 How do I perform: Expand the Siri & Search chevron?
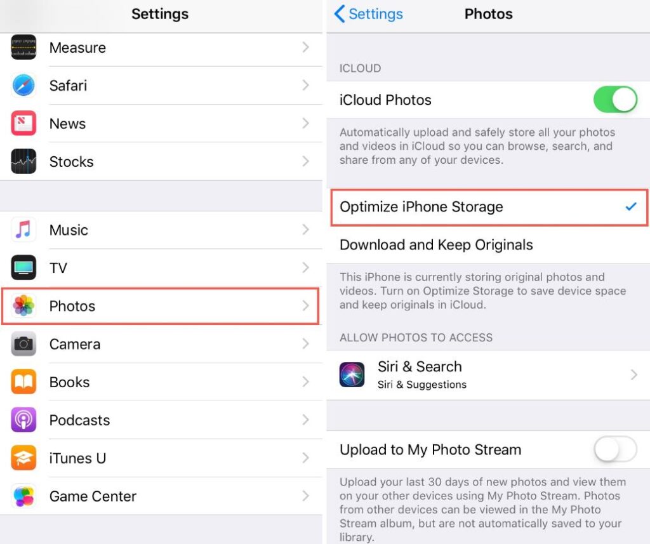click(634, 375)
